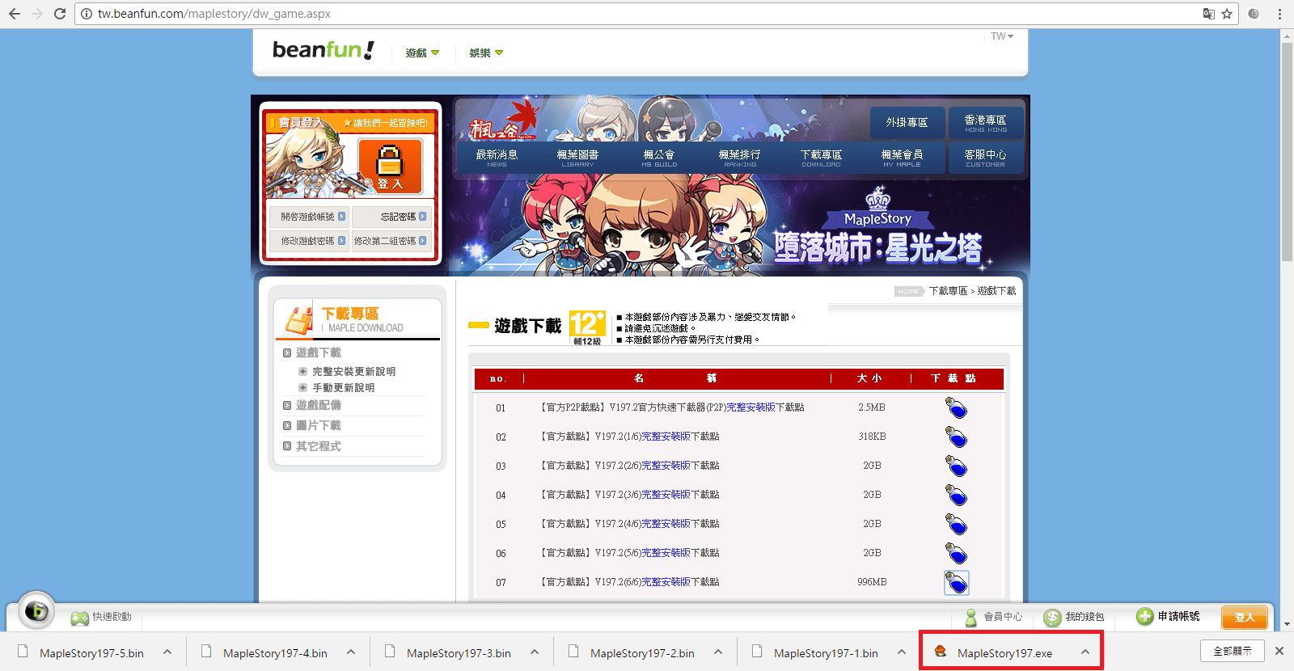Click the 完整安裝版 link in row 07

pyautogui.click(x=666, y=582)
